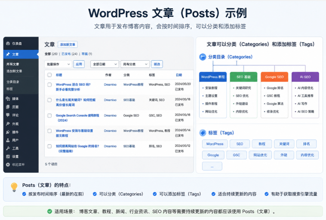Toggle the select-all checkbox in table header
The width and height of the screenshot is (326, 220).
pyautogui.click(x=49, y=75)
